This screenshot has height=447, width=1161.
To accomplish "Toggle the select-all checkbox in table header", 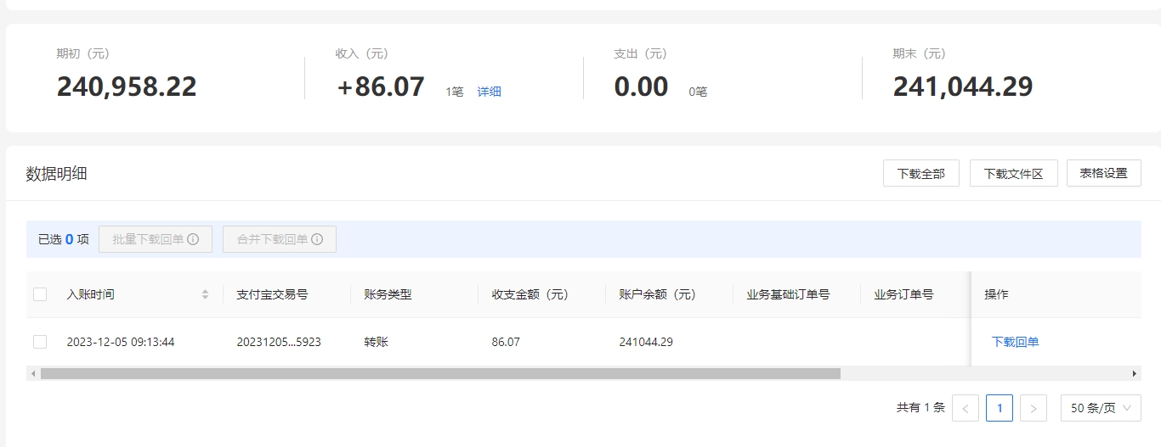I will pyautogui.click(x=40, y=294).
